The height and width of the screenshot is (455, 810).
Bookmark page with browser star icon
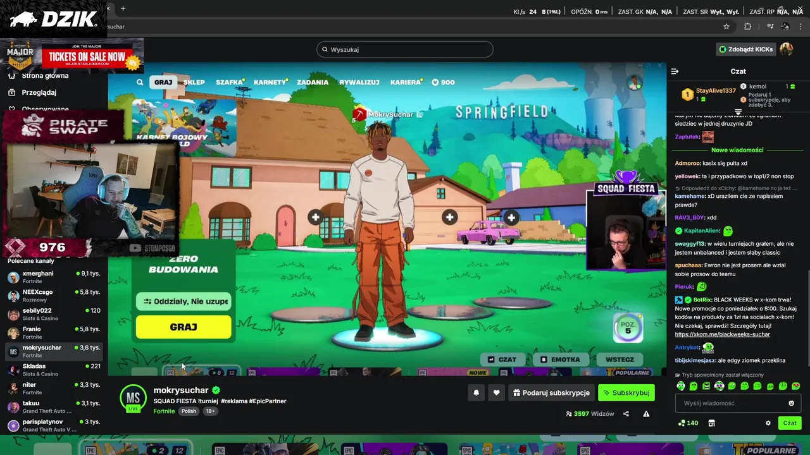726,27
